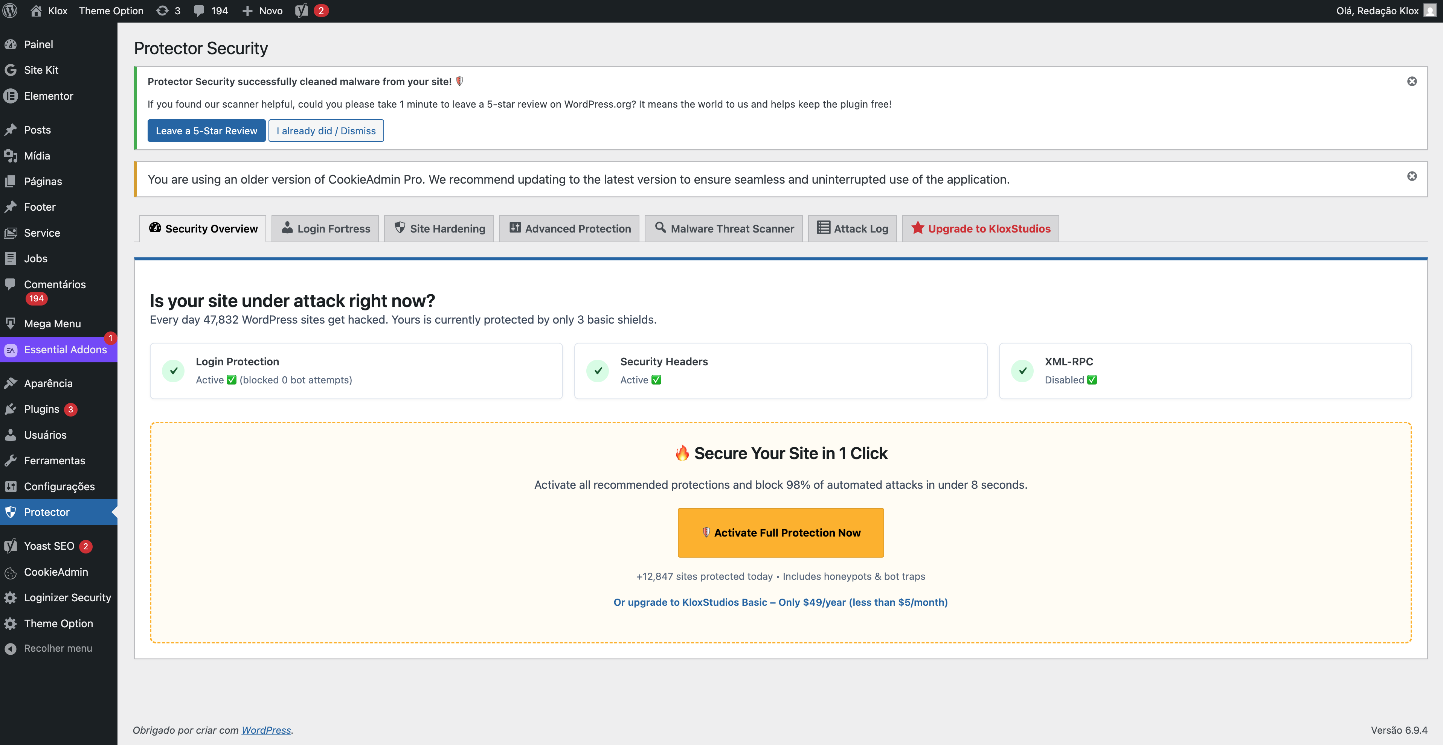Open Configurações in the sidebar
This screenshot has height=745, width=1443.
pos(59,487)
